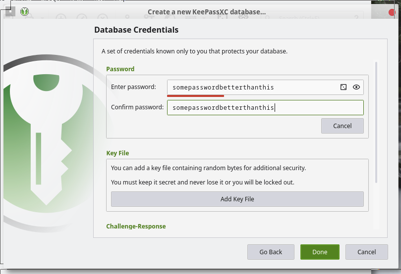Click the green Key File heading
This screenshot has height=274, width=401.
(117, 153)
